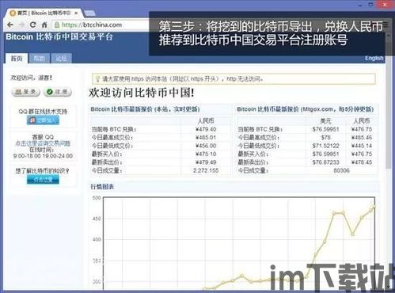
Task: Minimize the browser window
Action: (360, 5)
